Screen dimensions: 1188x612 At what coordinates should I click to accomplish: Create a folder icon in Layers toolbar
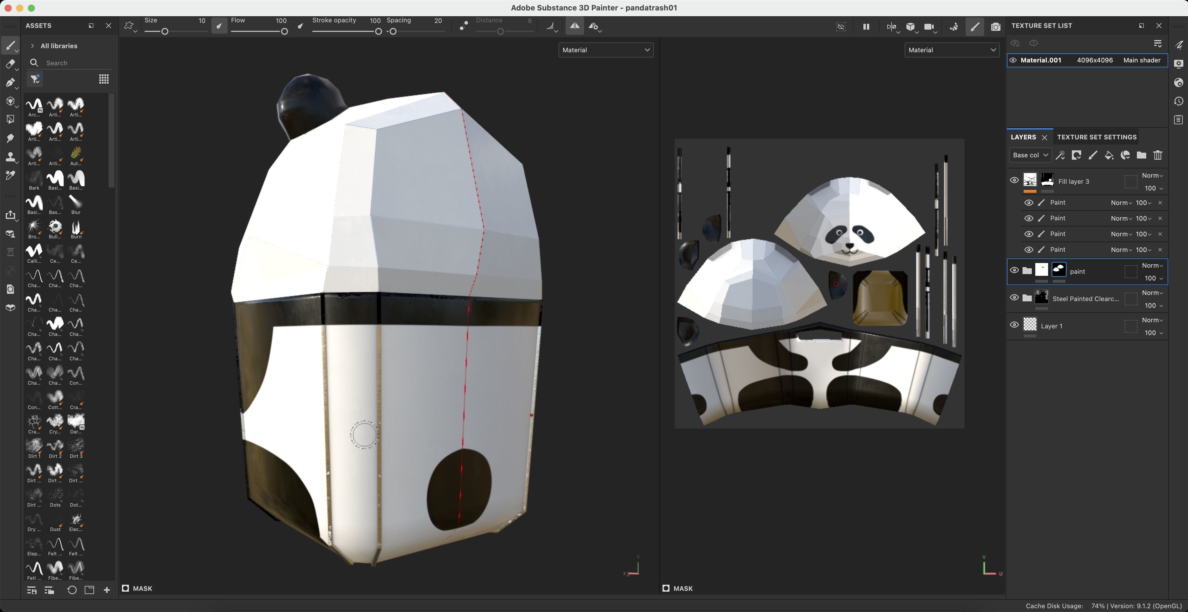tap(1142, 155)
